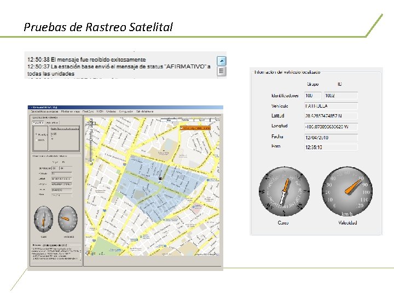Click the large Velocidad speedometer gauge
This screenshot has height=295, width=394.
tap(347, 191)
